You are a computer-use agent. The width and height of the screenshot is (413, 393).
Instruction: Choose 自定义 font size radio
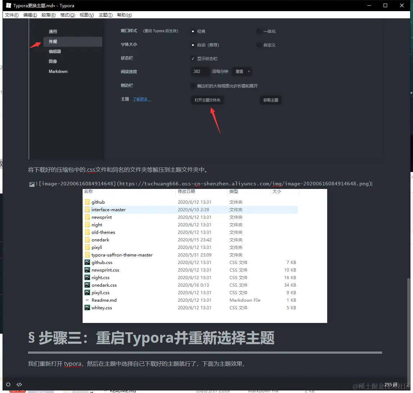pyautogui.click(x=259, y=45)
